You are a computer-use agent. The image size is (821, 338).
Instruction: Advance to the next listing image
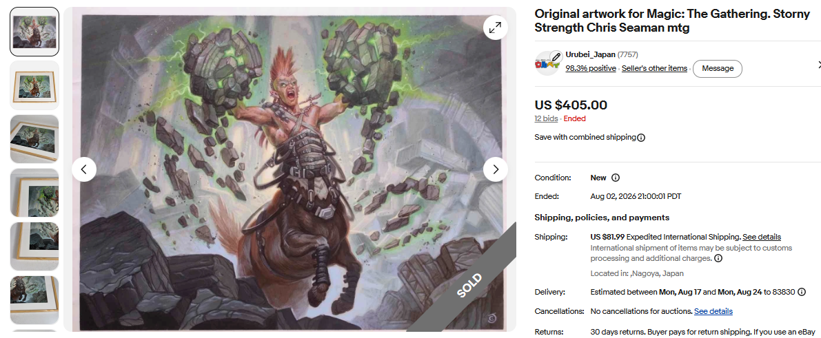(x=496, y=169)
